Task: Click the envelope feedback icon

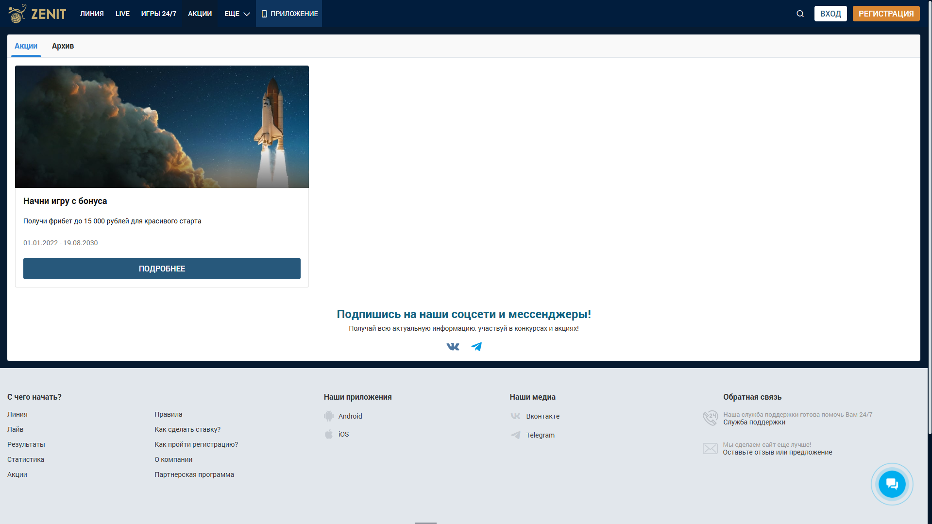Action: [710, 448]
